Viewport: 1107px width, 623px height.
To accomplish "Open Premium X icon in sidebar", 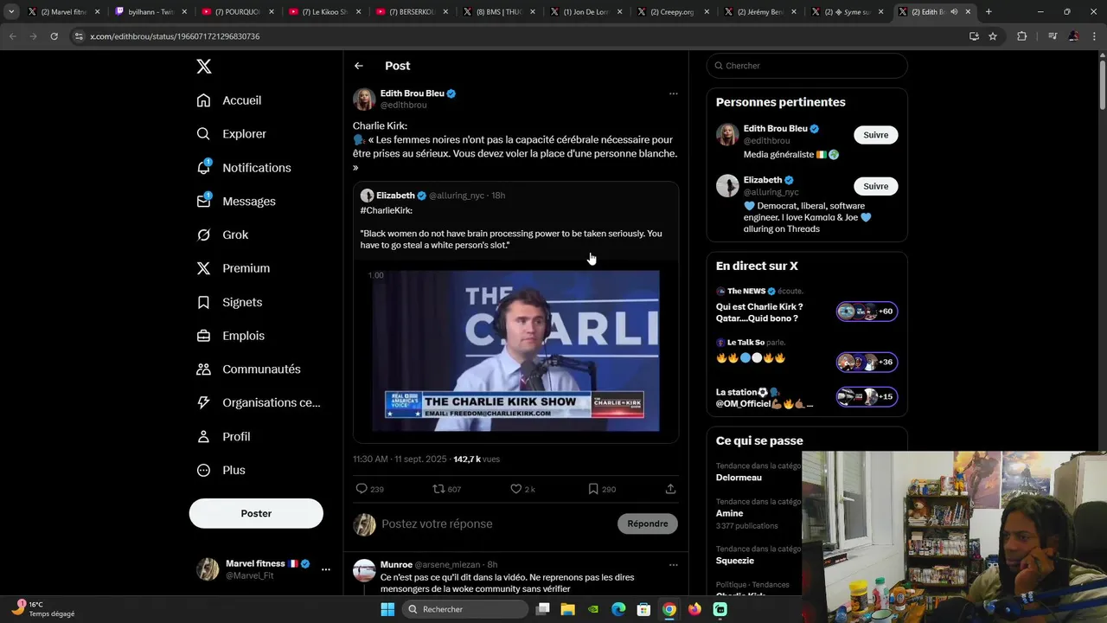I will (x=203, y=268).
